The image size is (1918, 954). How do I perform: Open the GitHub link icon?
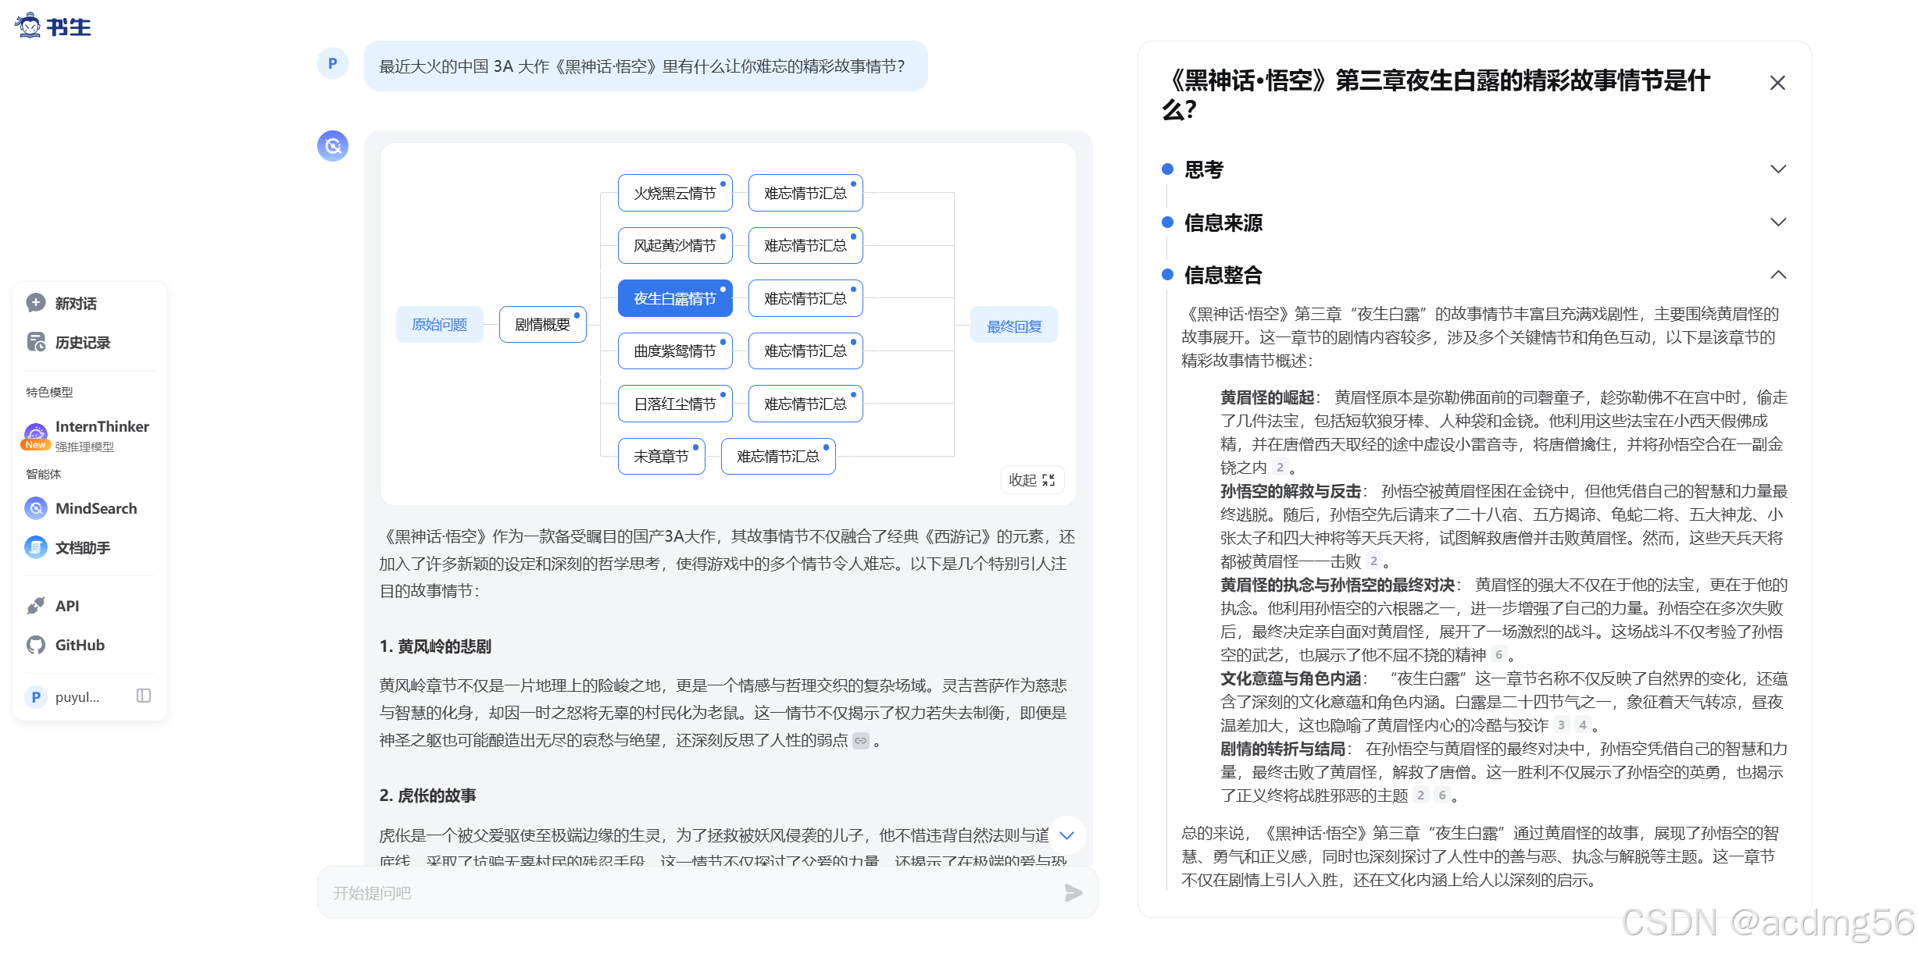(36, 645)
